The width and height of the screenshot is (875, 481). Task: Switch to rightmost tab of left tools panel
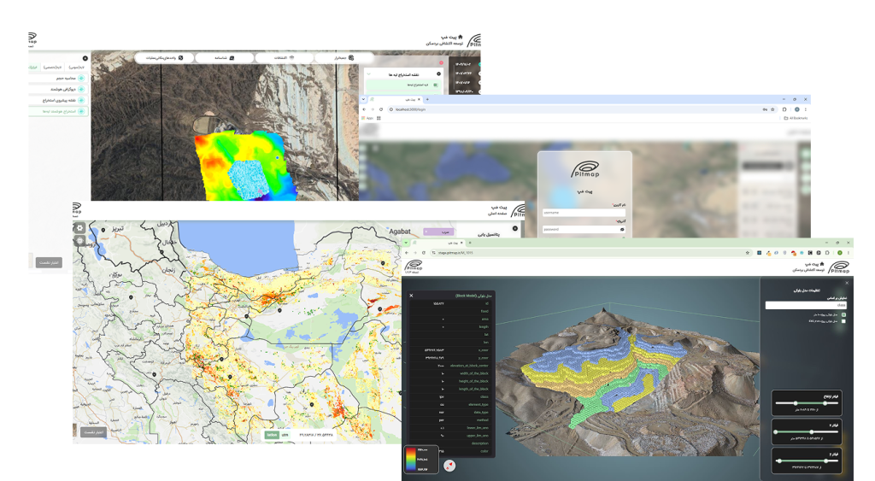(76, 67)
